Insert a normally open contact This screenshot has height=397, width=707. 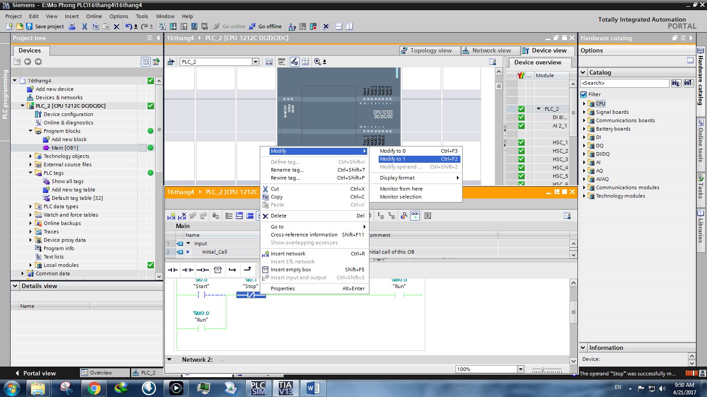point(173,270)
